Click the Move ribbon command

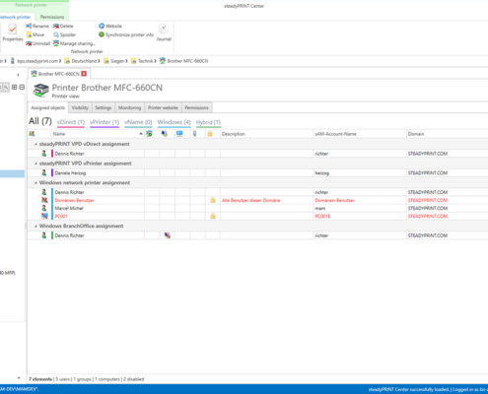[35, 34]
